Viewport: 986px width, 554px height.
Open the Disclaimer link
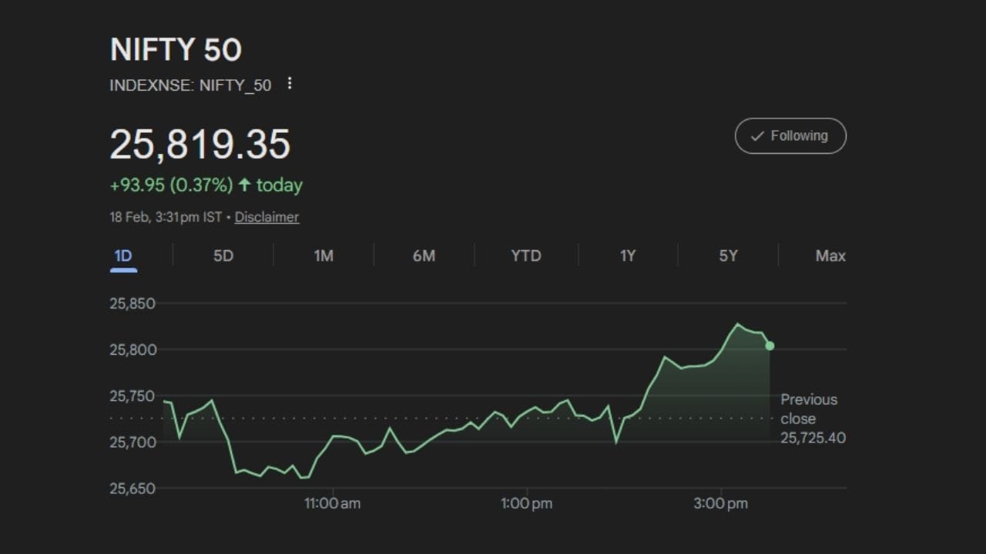coord(267,218)
